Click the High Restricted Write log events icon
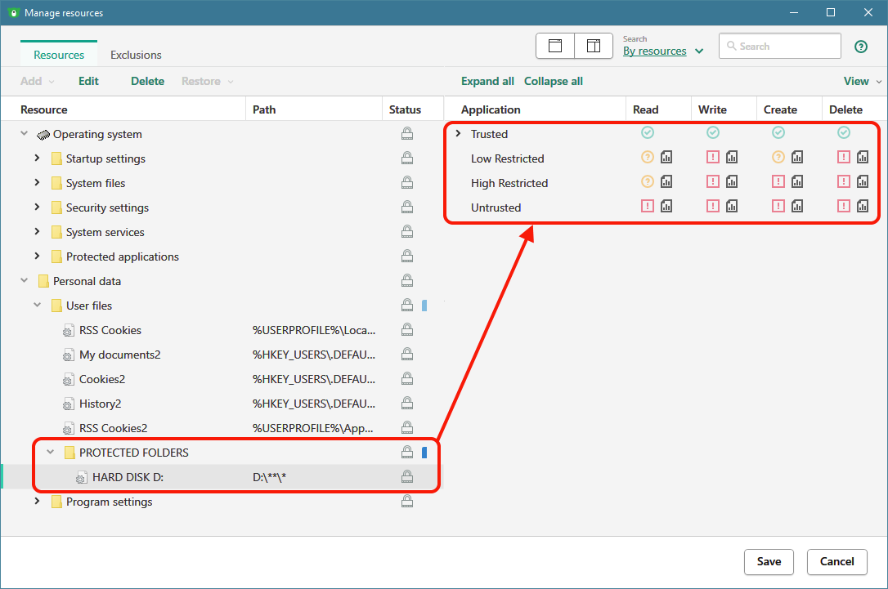 pos(732,182)
